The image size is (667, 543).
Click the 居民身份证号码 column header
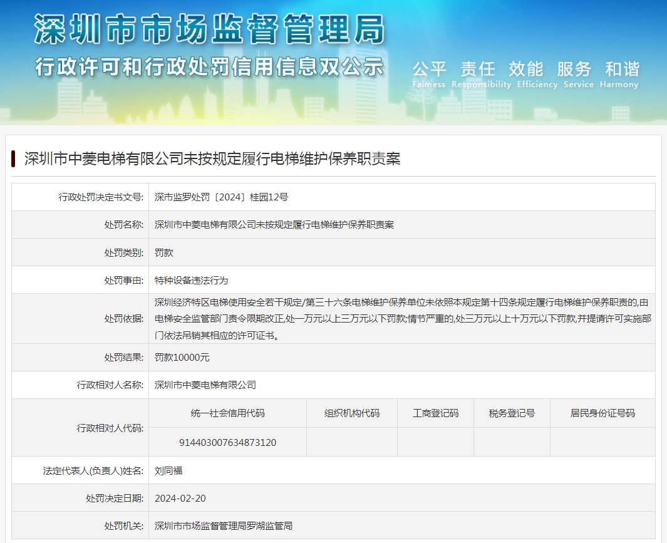coord(602,413)
